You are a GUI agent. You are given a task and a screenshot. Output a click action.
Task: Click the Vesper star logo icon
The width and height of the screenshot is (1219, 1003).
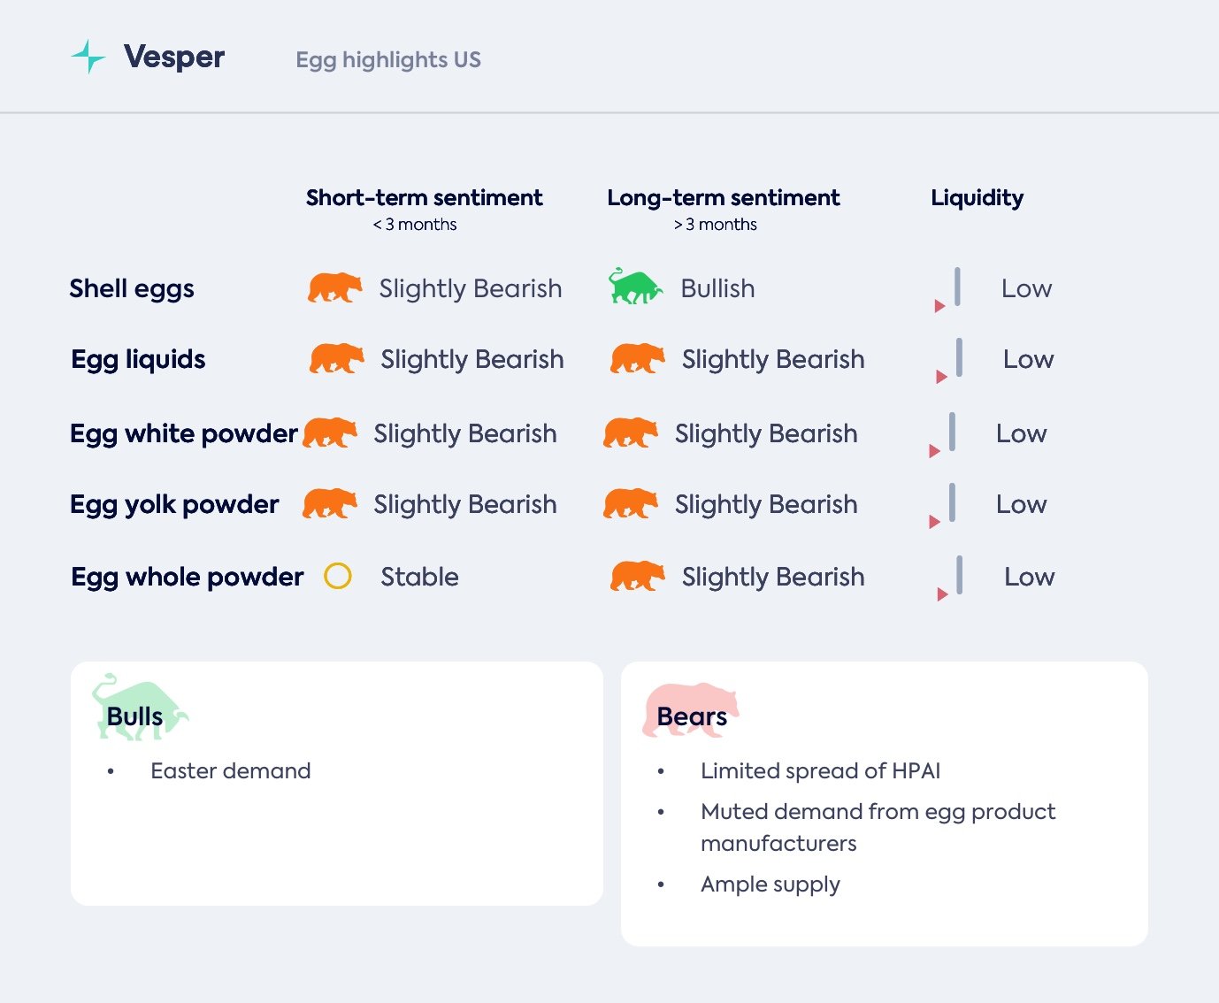click(88, 57)
